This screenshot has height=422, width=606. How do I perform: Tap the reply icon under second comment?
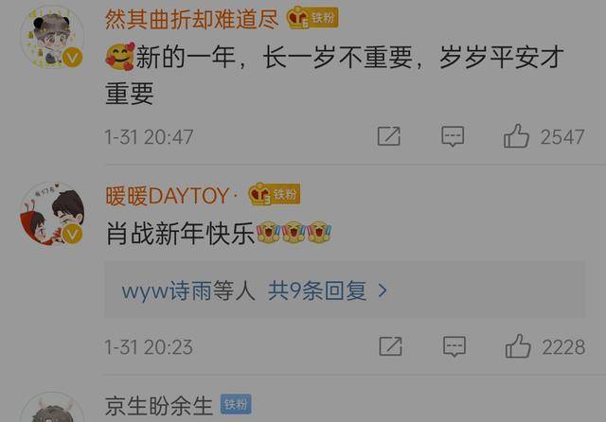pyautogui.click(x=454, y=346)
